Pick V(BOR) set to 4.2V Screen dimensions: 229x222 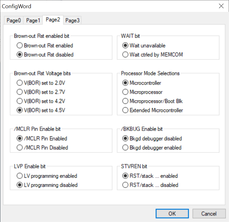[41, 101]
